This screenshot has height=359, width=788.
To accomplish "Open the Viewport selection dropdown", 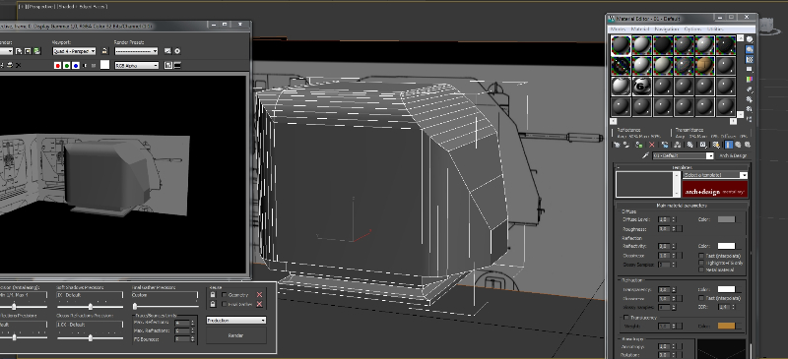I will pyautogui.click(x=75, y=51).
